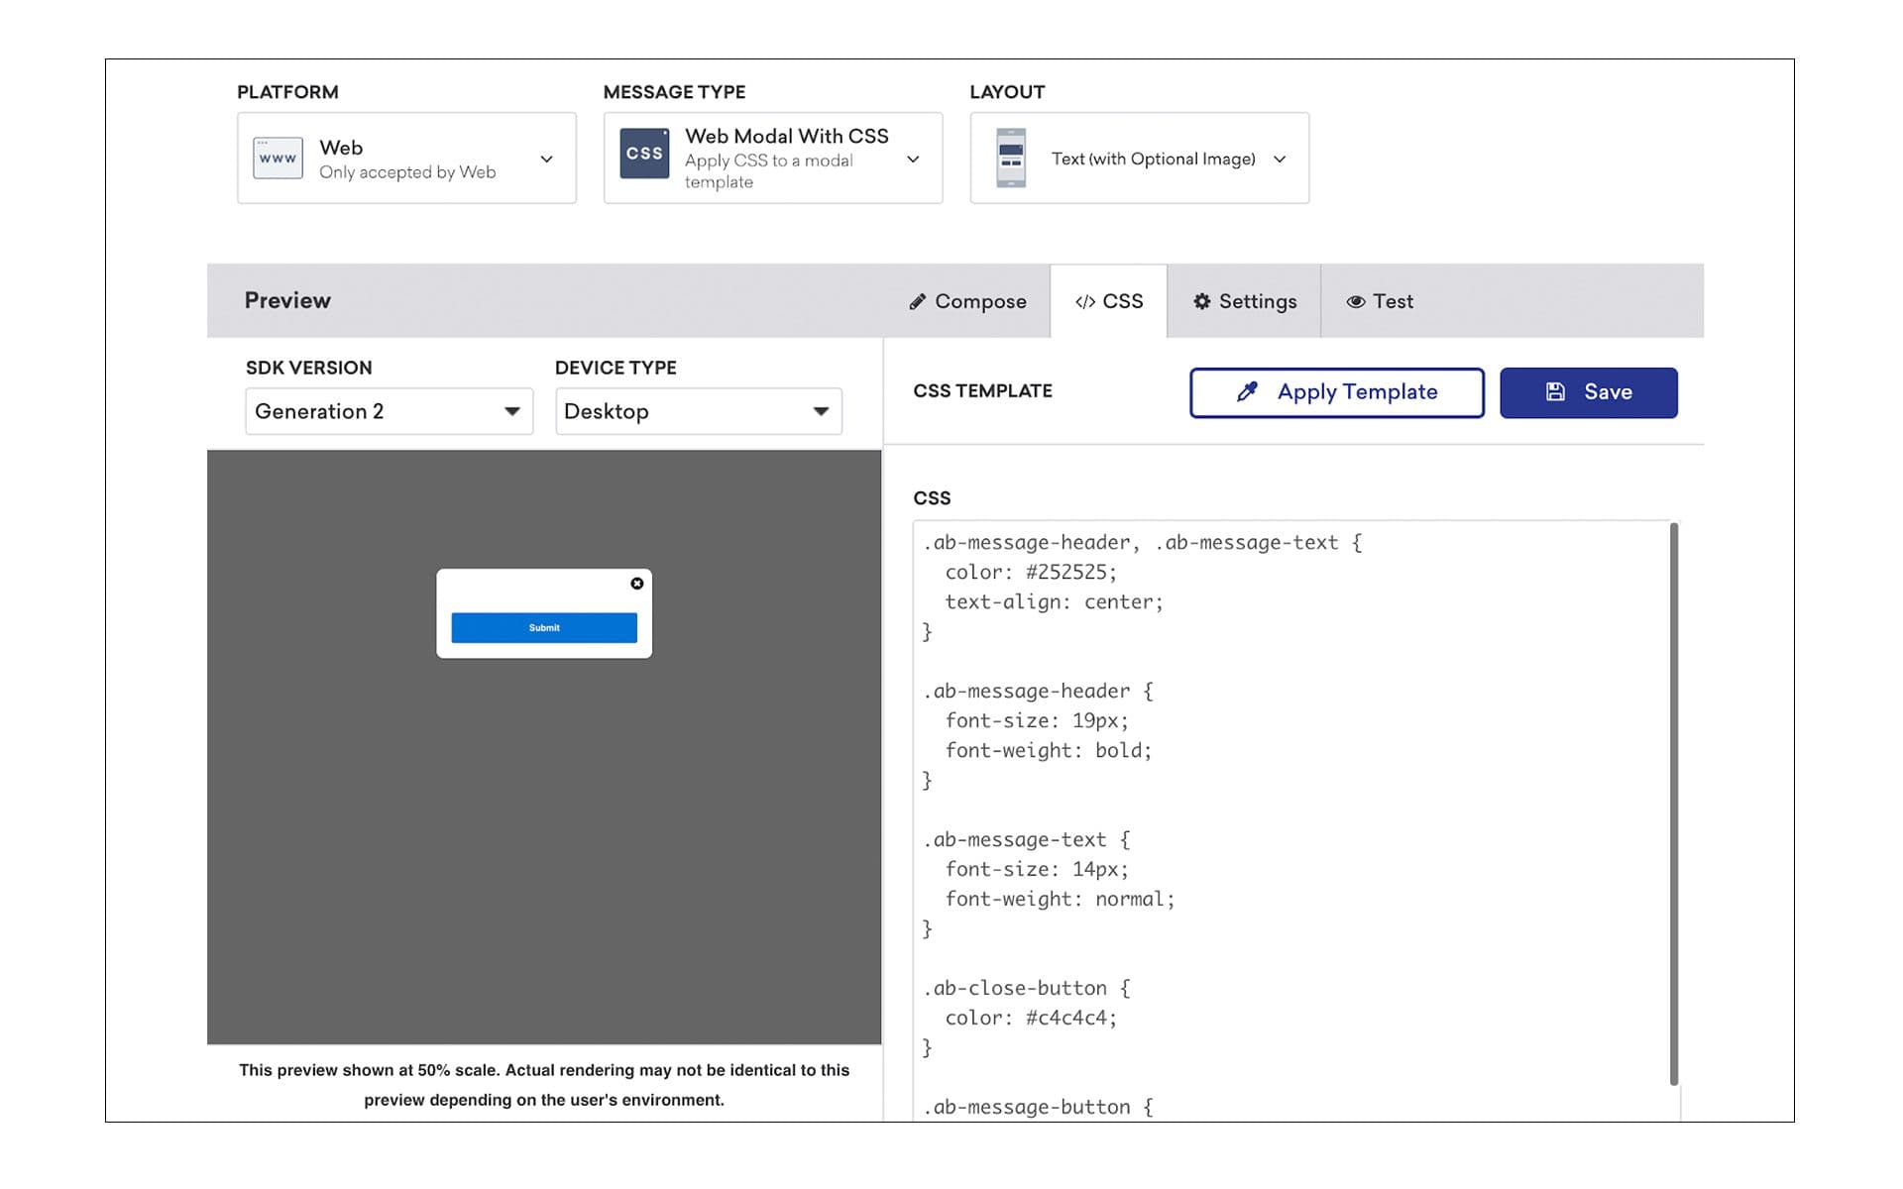Click the CSS editor vertical scrollbar
The image size is (1903, 1189).
[x=1673, y=803]
